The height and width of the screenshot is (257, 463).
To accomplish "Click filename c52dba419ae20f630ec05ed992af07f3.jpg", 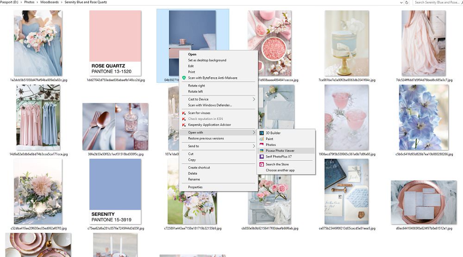I will coord(38,228).
